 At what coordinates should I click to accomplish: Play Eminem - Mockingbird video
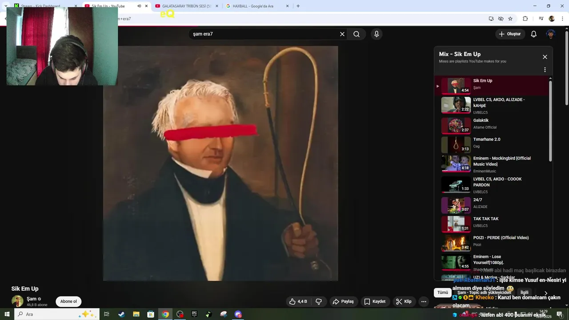(x=492, y=164)
